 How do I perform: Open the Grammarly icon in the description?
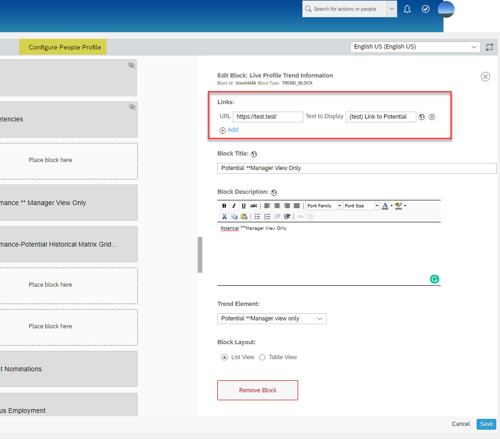click(x=435, y=279)
